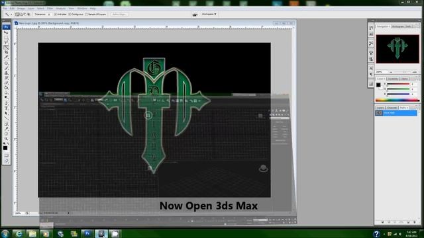
Task: Click the Color panel foreground swatch
Action: click(378, 85)
